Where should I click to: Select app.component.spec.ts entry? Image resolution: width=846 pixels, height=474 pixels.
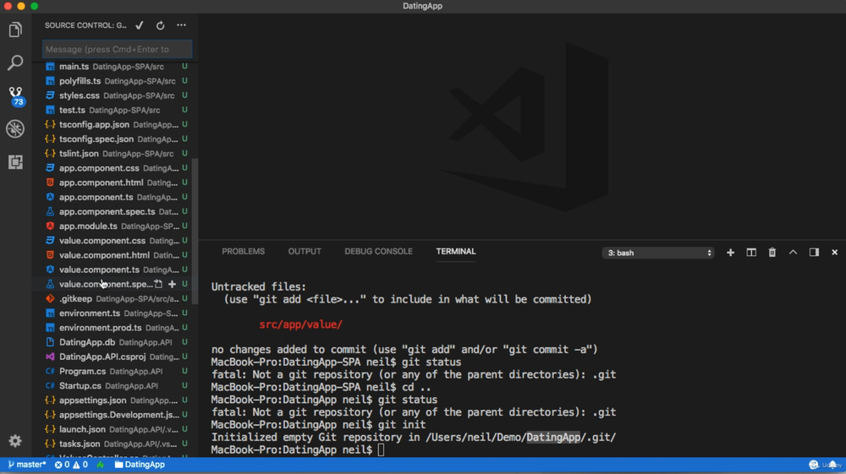point(115,212)
